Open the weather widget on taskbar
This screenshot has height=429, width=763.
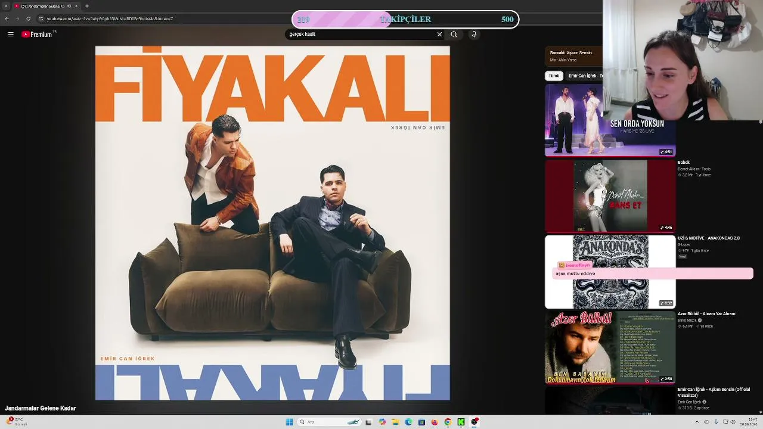(17, 421)
